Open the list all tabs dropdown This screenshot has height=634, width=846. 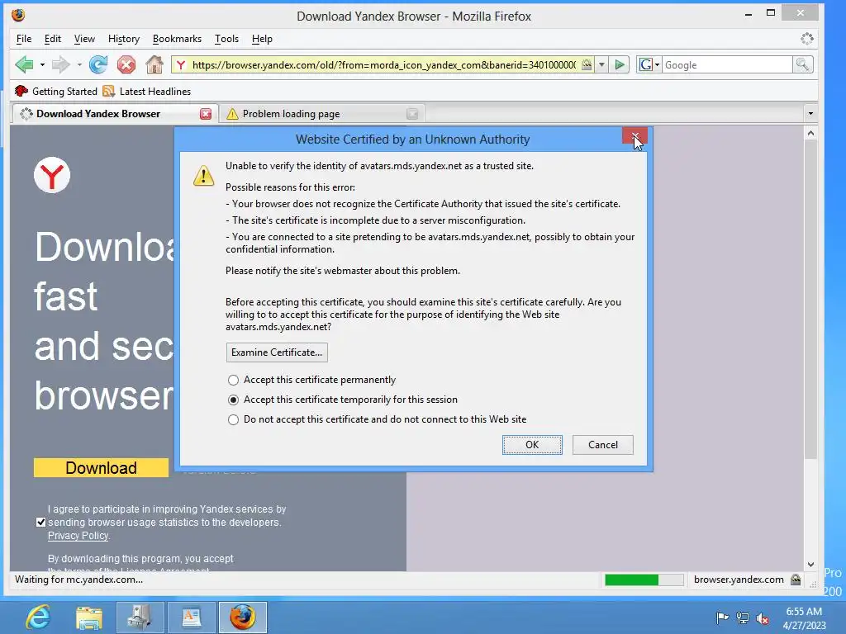[x=810, y=114]
